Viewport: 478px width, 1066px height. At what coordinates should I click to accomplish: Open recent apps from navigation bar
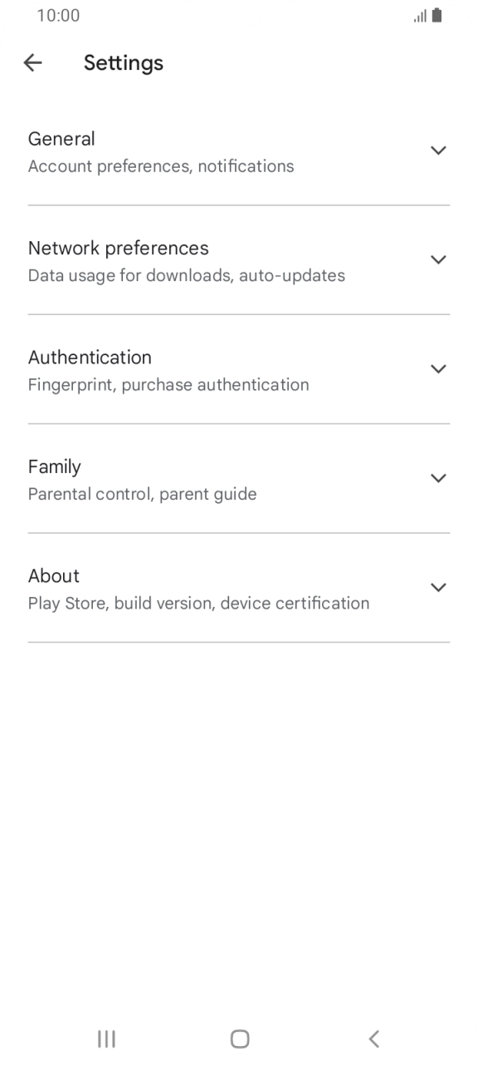pyautogui.click(x=106, y=1039)
